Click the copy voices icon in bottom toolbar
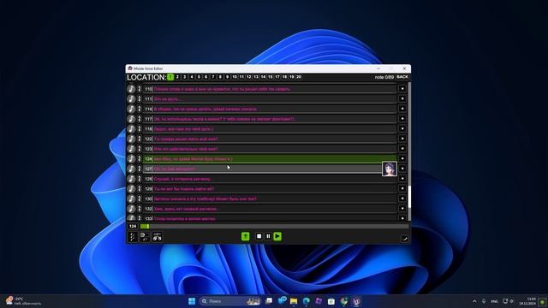 click(158, 237)
